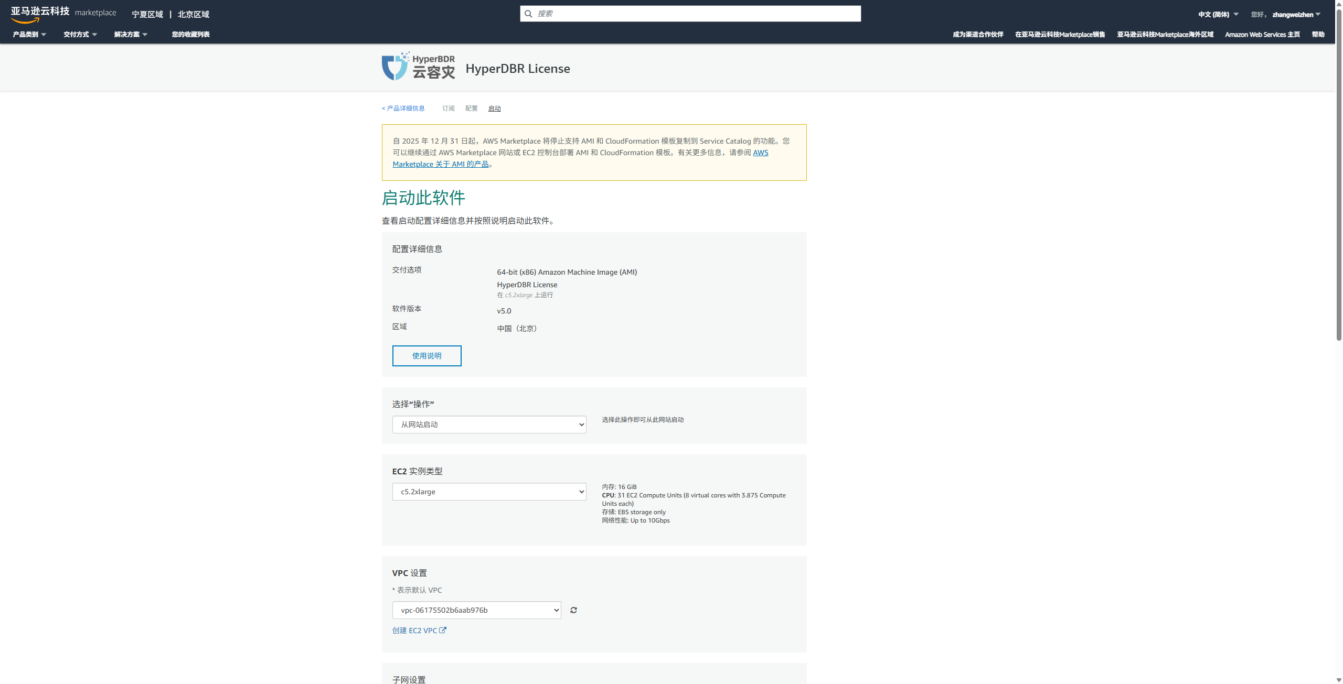Go to Amazon Web Services 主页
The width and height of the screenshot is (1343, 684).
click(1262, 35)
